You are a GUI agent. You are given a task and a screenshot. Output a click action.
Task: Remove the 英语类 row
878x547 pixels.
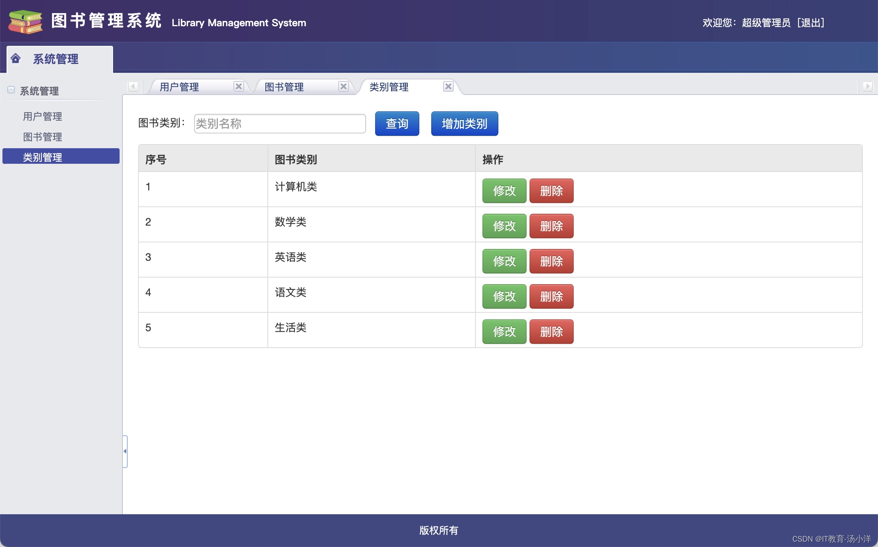[x=552, y=261]
